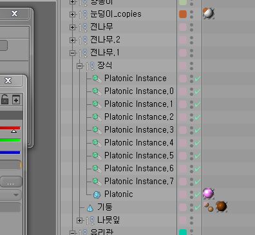This screenshot has height=235, width=255.
Task: Select the '장식' label
Action: pos(104,65)
